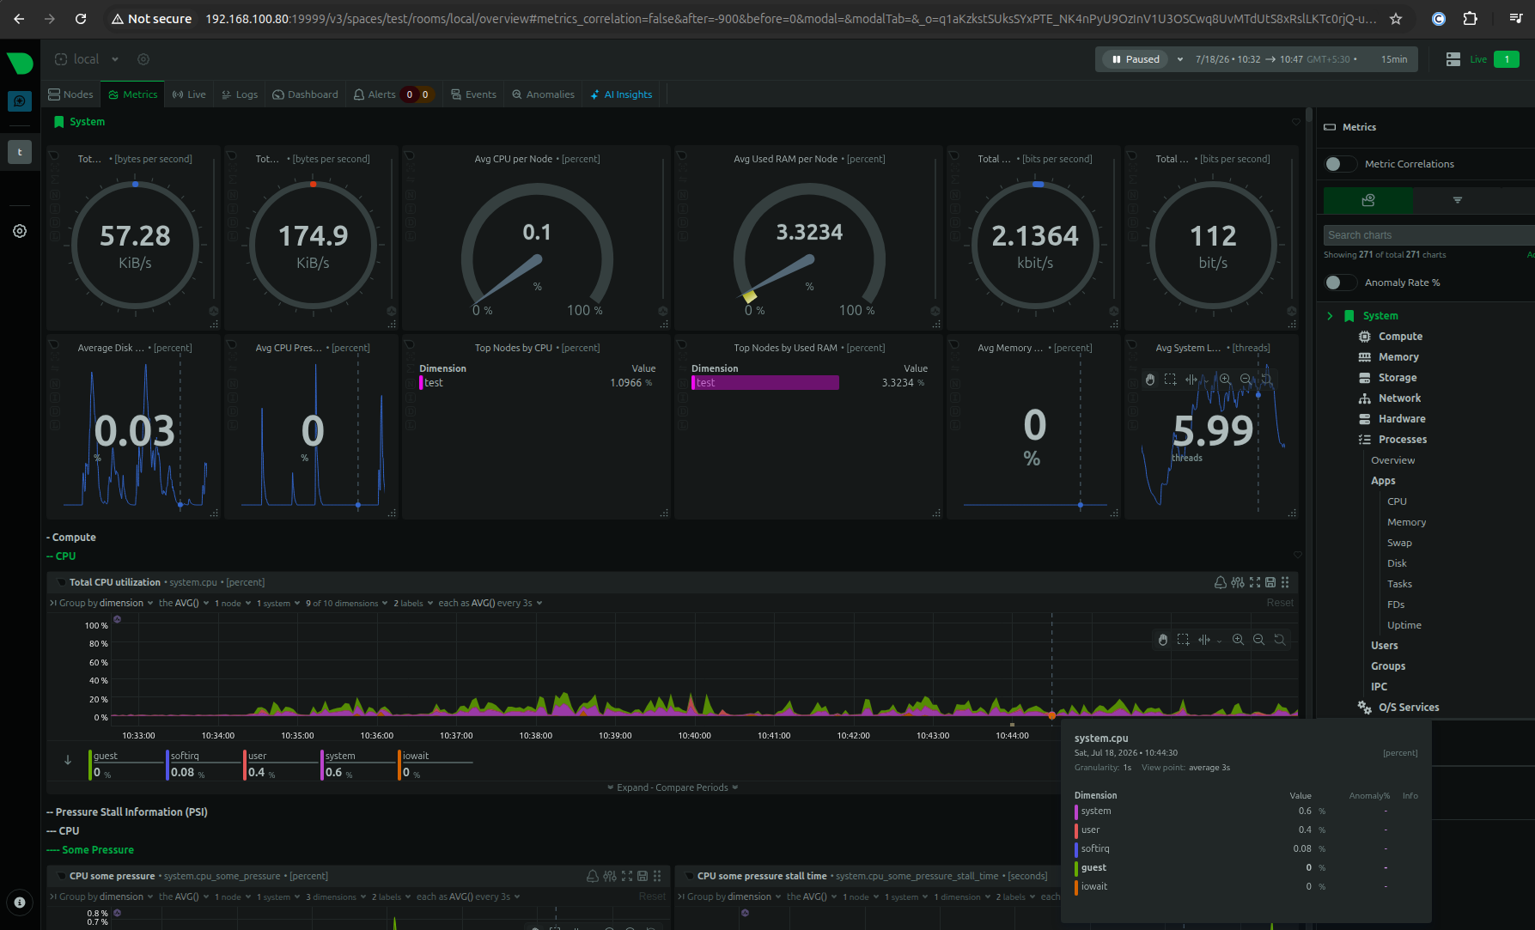This screenshot has height=930, width=1535.
Task: Open '2 labels' dropdown on Total CPU chart
Action: 413,603
